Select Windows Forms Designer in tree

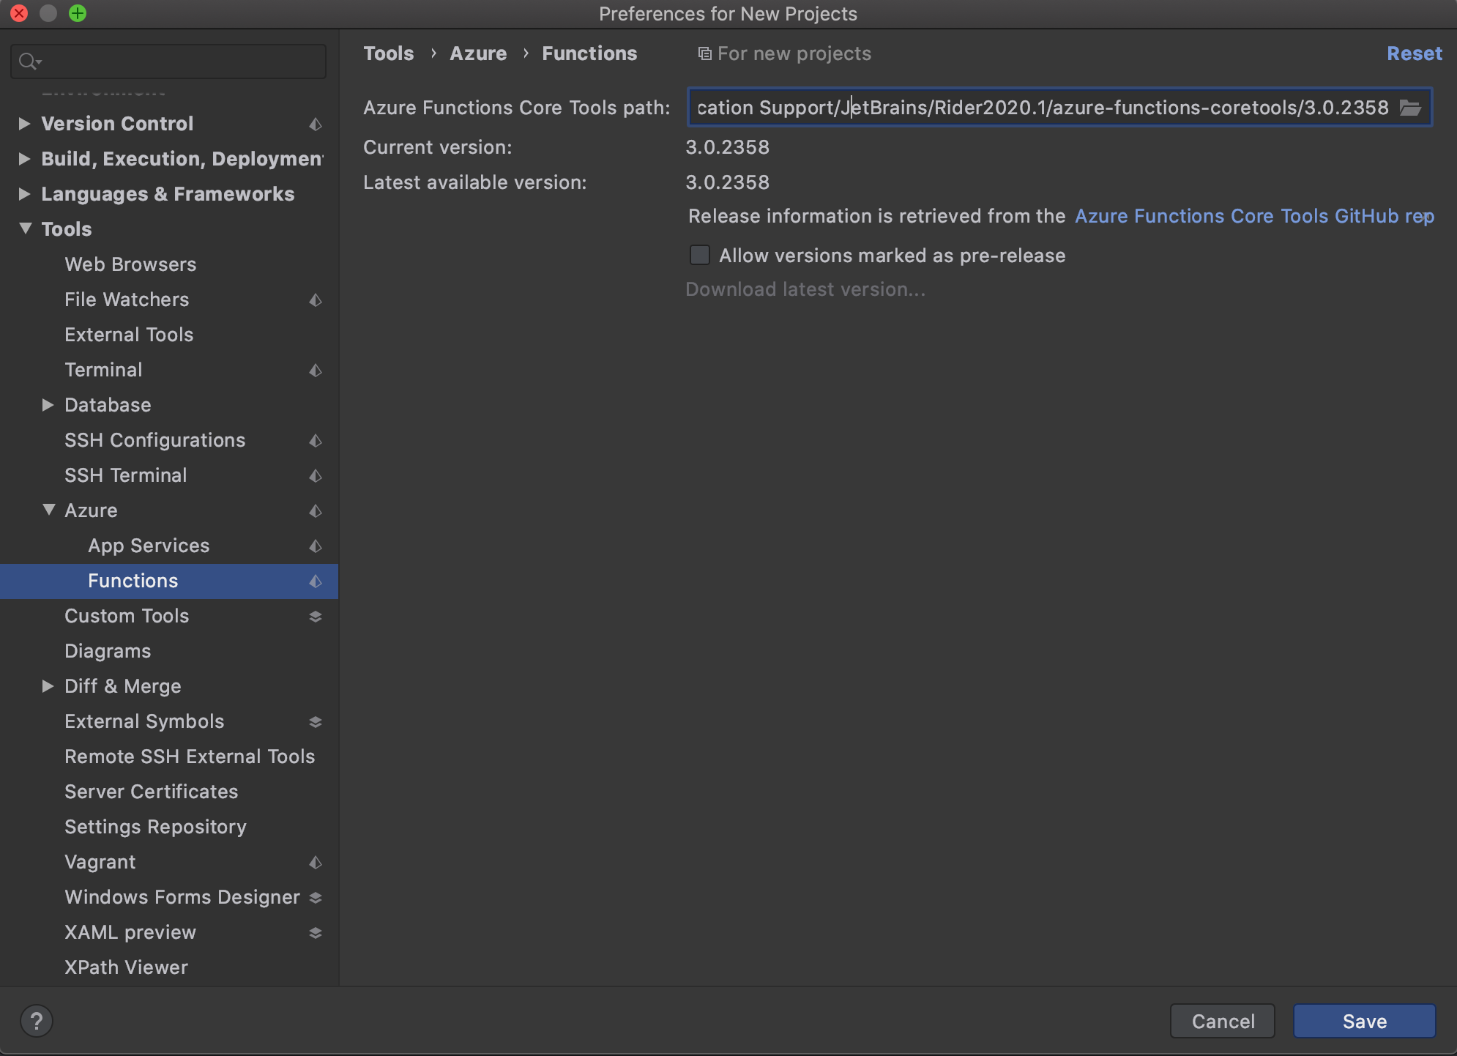click(x=182, y=897)
